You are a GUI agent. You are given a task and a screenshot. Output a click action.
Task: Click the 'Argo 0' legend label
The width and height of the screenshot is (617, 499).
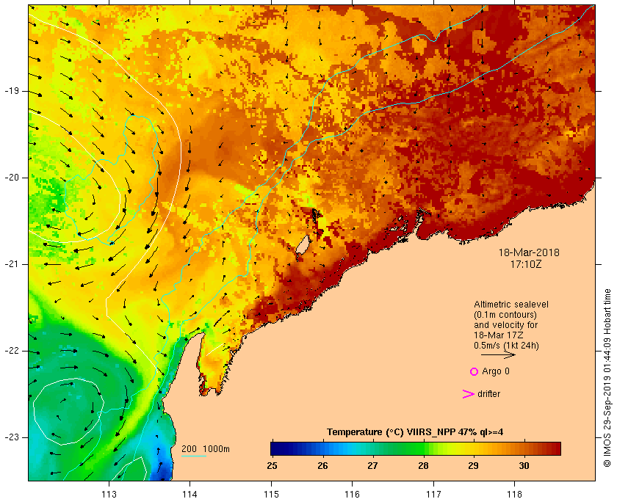(x=495, y=371)
